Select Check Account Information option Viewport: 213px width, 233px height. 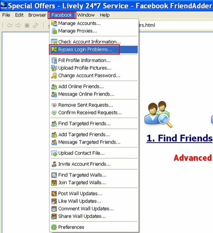94,42
